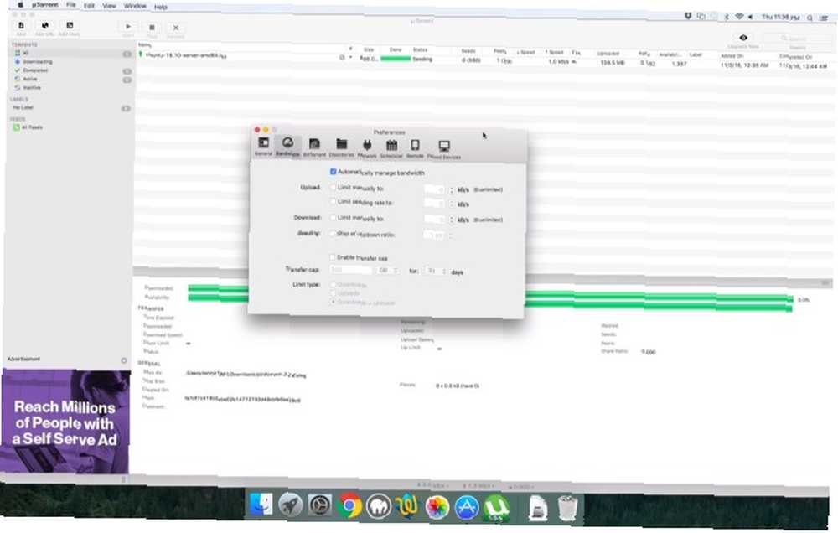Click the download limit kB/s stepper
838x533 pixels.
point(452,220)
